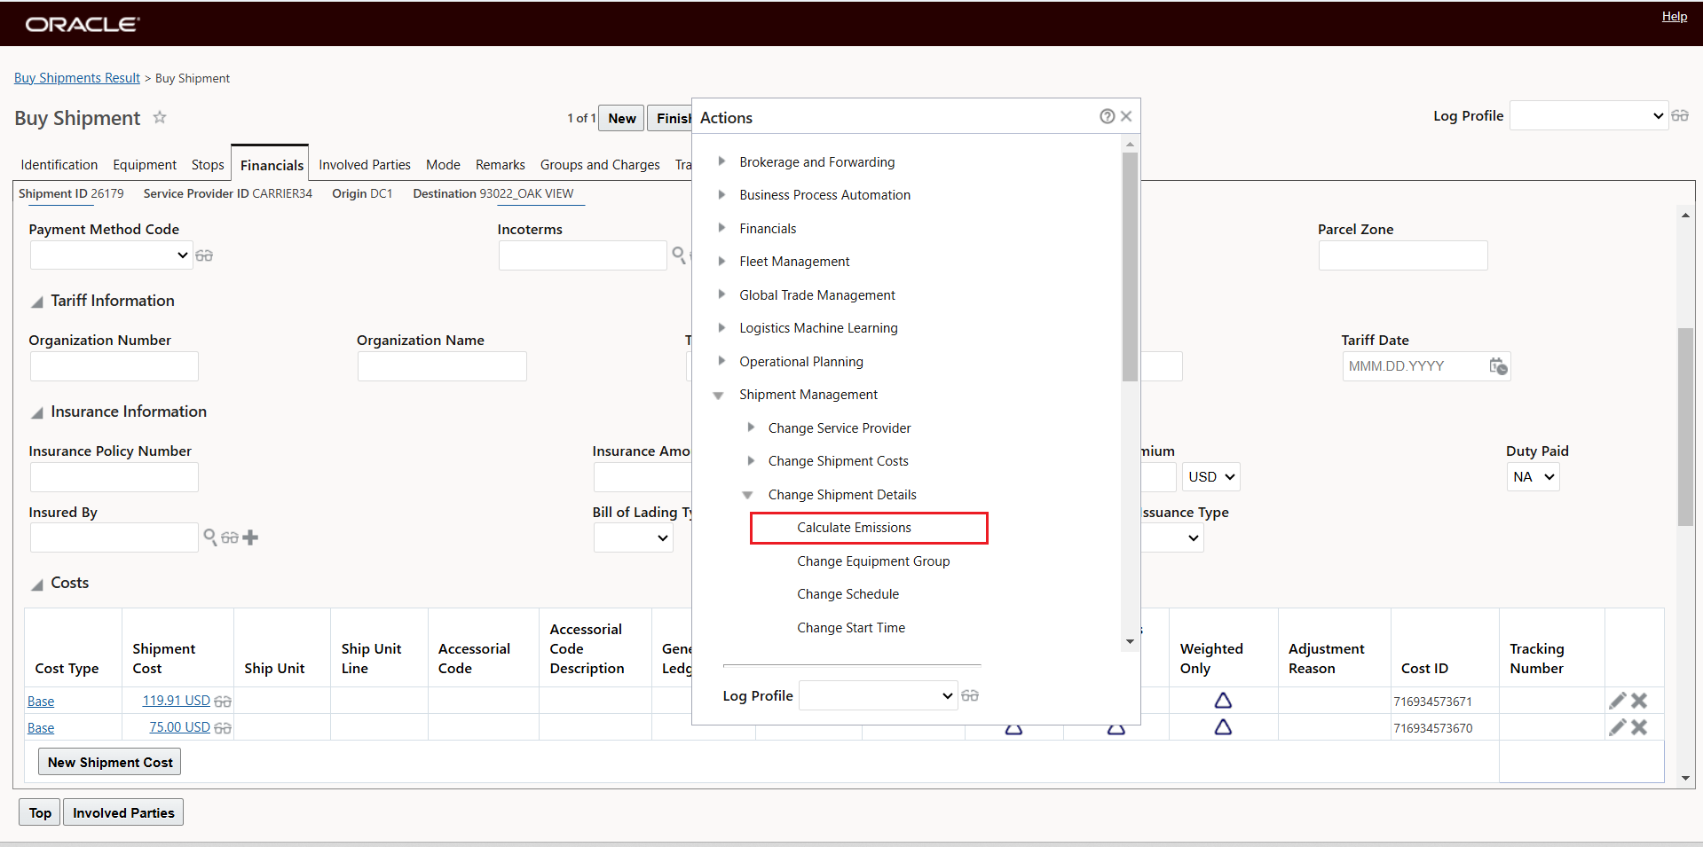Image resolution: width=1703 pixels, height=847 pixels.
Task: Expand Operational Planning node
Action: click(x=721, y=361)
